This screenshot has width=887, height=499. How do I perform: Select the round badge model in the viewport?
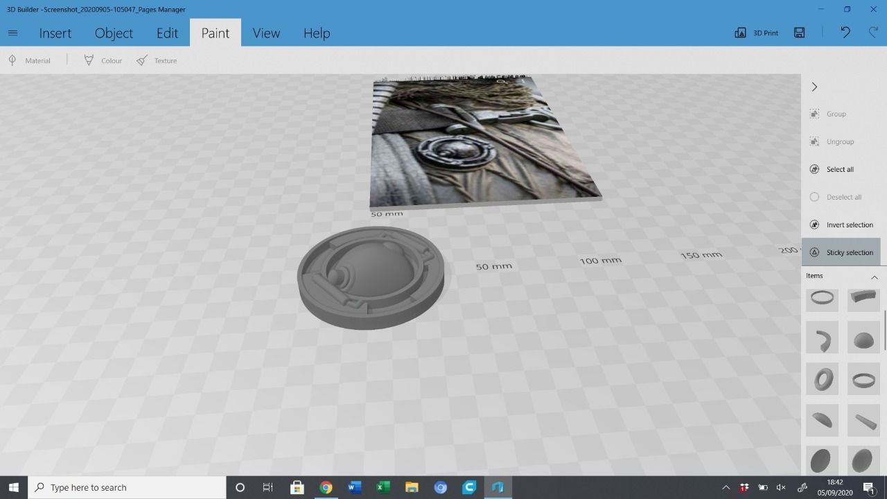[x=371, y=278]
